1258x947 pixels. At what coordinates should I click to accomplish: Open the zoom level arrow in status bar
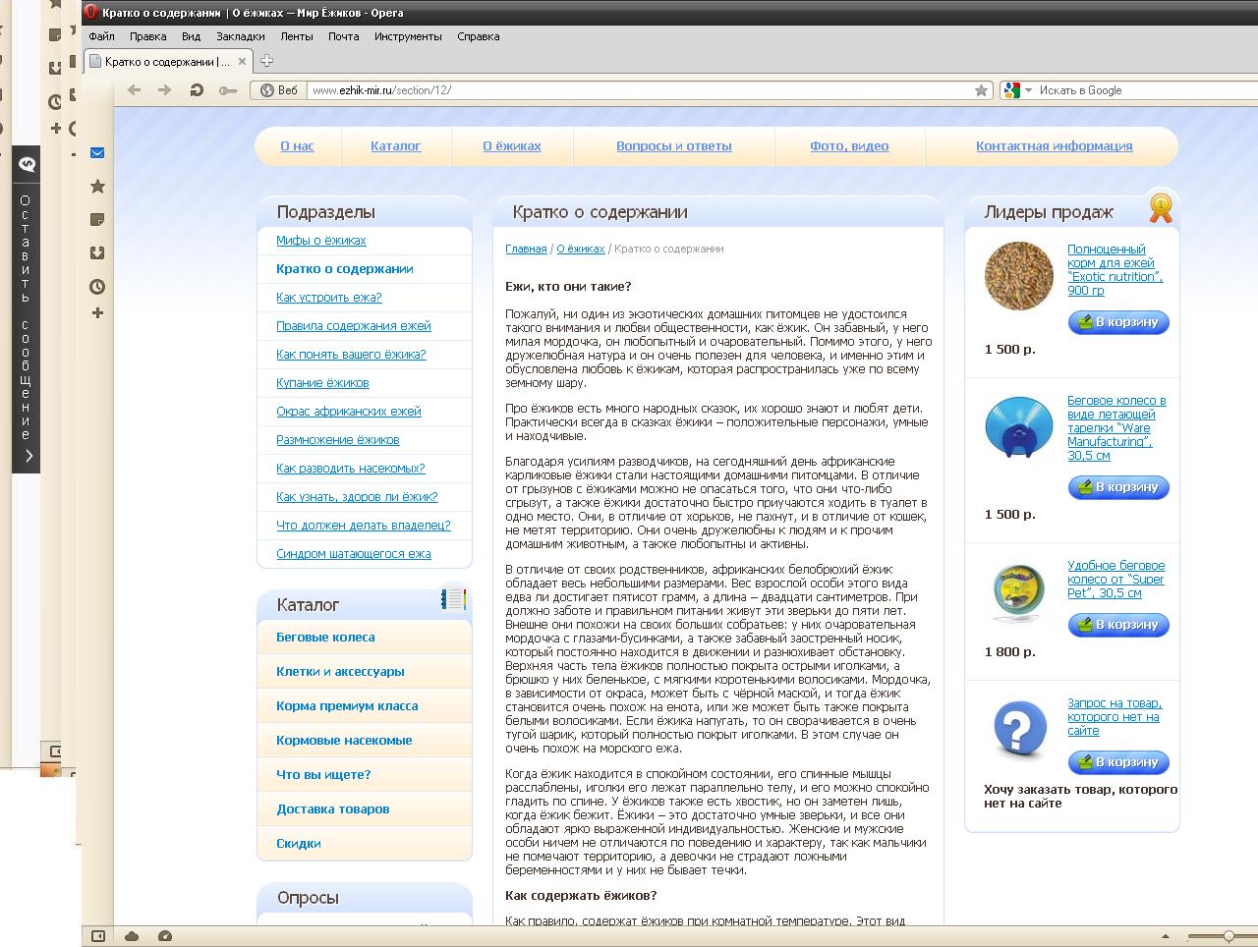pyautogui.click(x=1166, y=936)
